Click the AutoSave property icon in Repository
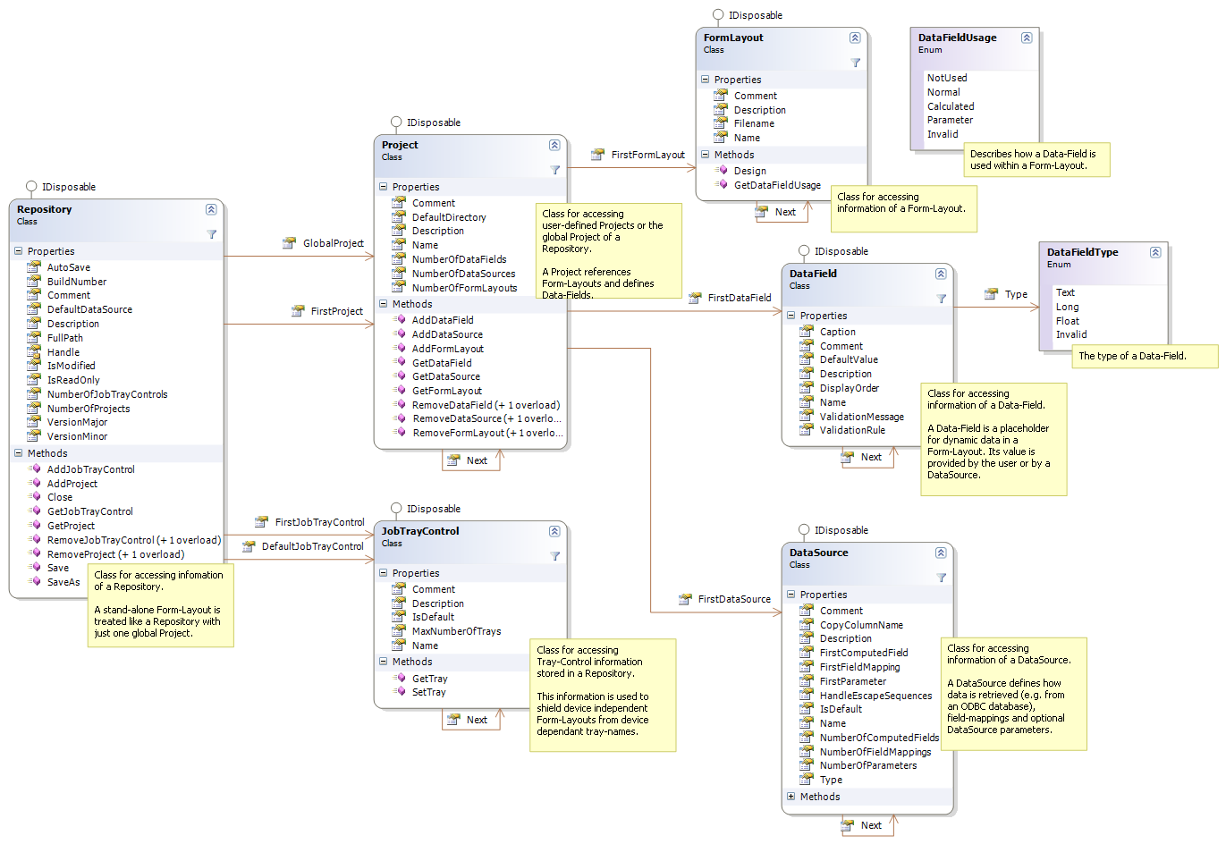1226x844 pixels. 31,266
